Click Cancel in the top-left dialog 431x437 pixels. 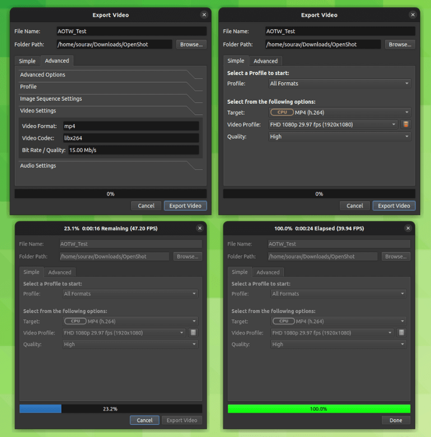click(146, 206)
